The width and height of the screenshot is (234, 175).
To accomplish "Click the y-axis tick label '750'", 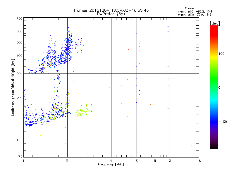I will point(19,18).
